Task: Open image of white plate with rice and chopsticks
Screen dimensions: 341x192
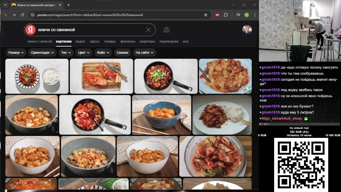Action: [x=222, y=115]
